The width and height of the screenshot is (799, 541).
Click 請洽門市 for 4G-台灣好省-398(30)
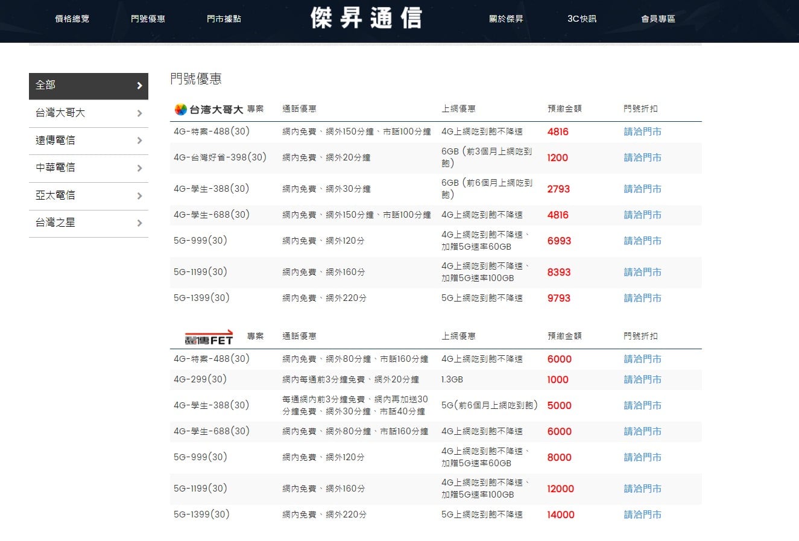click(642, 157)
